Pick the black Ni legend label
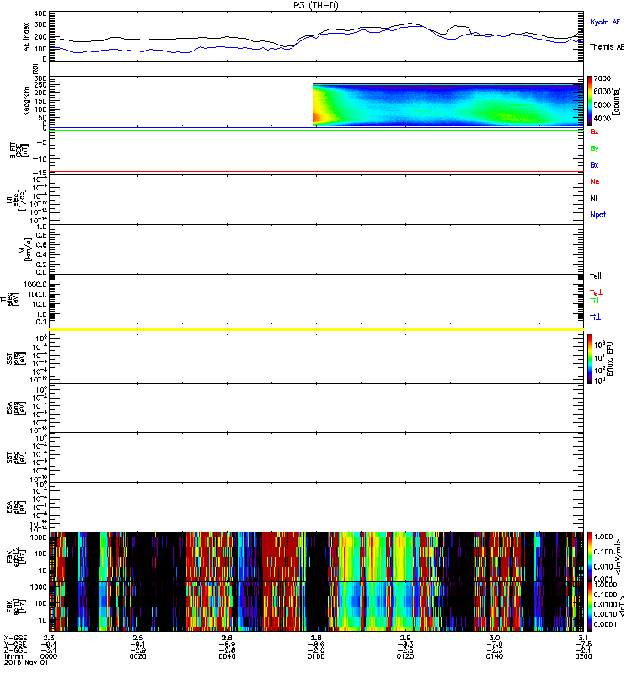The width and height of the screenshot is (632, 674). (x=593, y=198)
